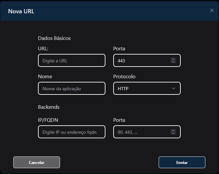Click the URL input field

(72, 61)
